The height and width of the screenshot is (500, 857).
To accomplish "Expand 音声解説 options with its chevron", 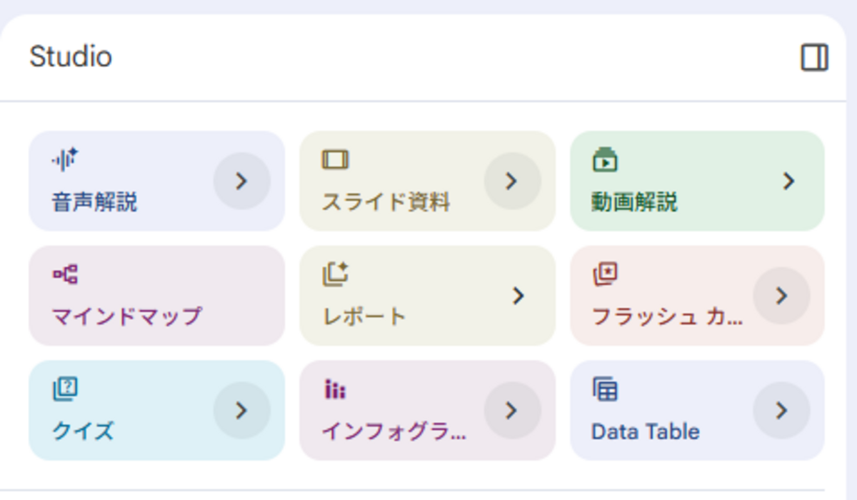I will click(x=241, y=181).
